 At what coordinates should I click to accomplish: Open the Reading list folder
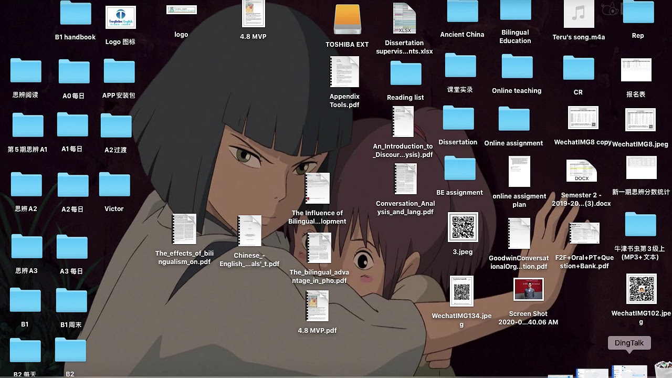[x=406, y=73]
